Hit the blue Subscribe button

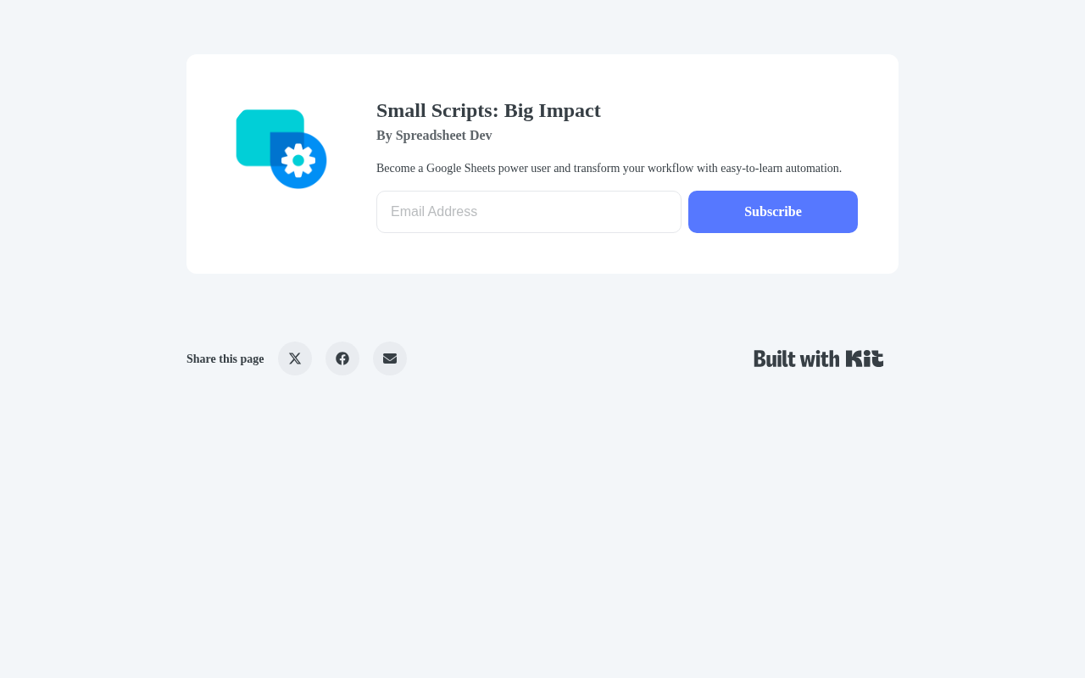pos(773,212)
